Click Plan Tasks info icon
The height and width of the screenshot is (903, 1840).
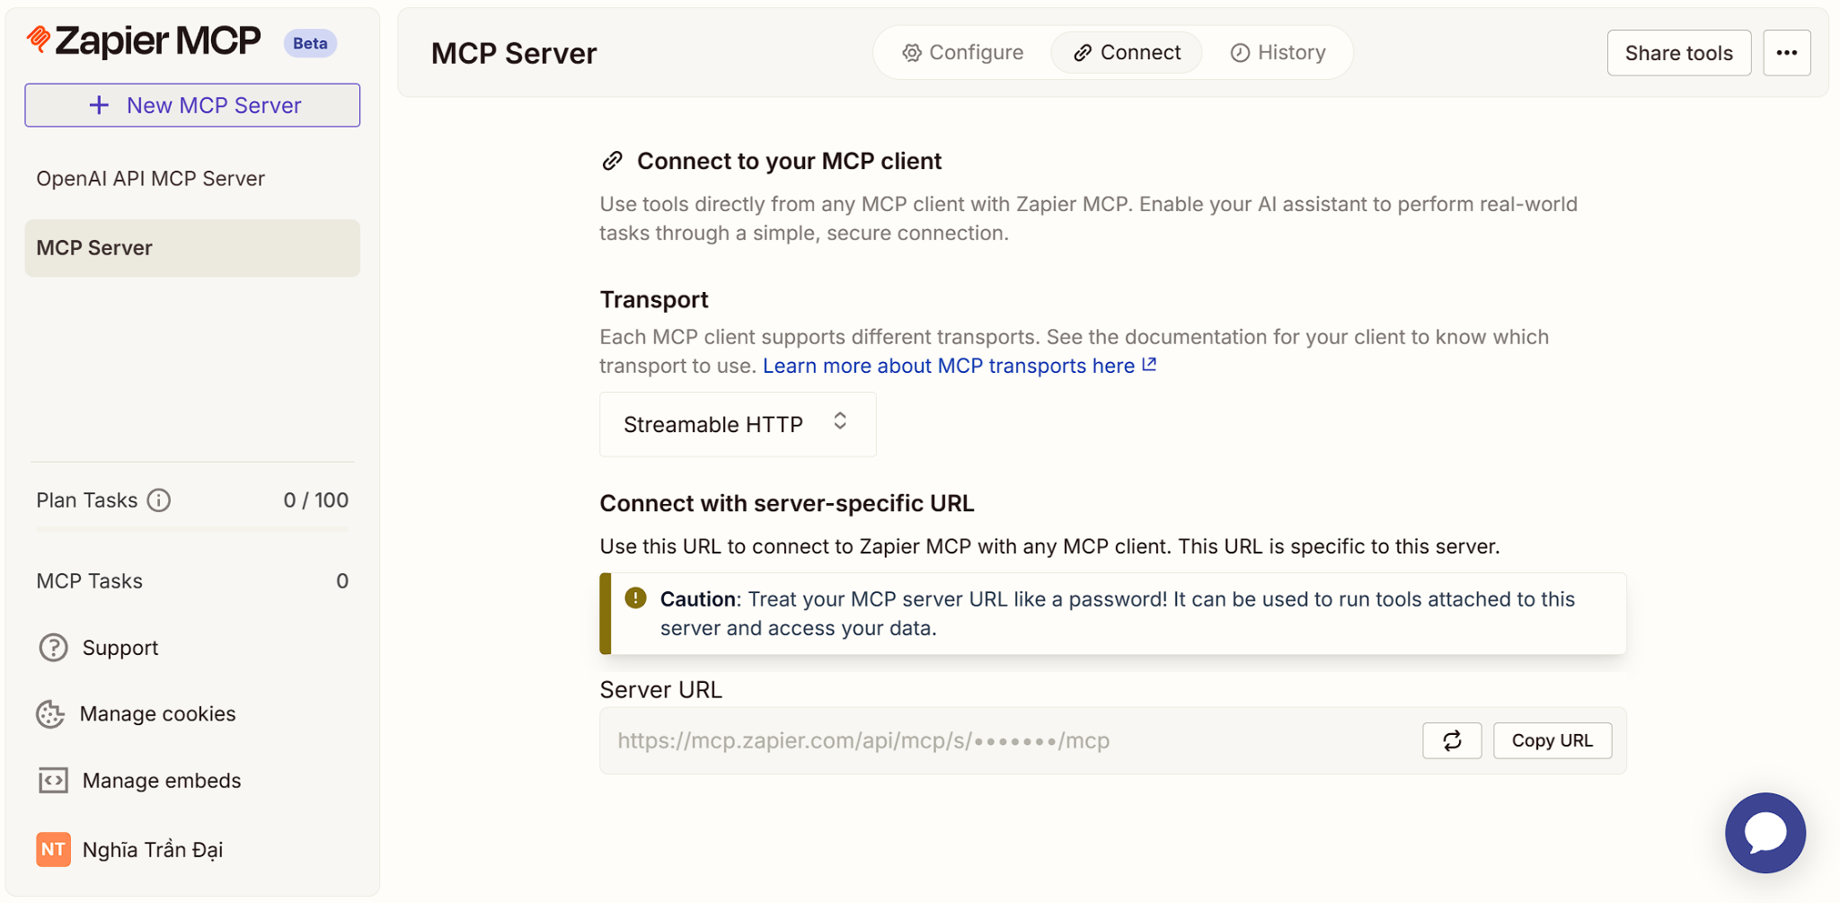tap(159, 500)
